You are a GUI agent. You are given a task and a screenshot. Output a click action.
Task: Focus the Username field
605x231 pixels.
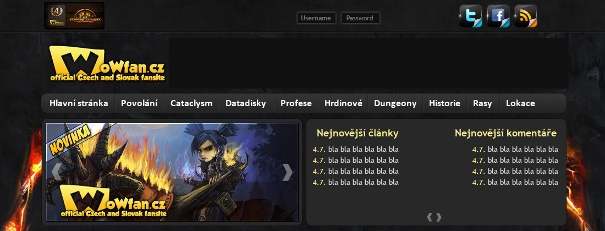pos(316,18)
